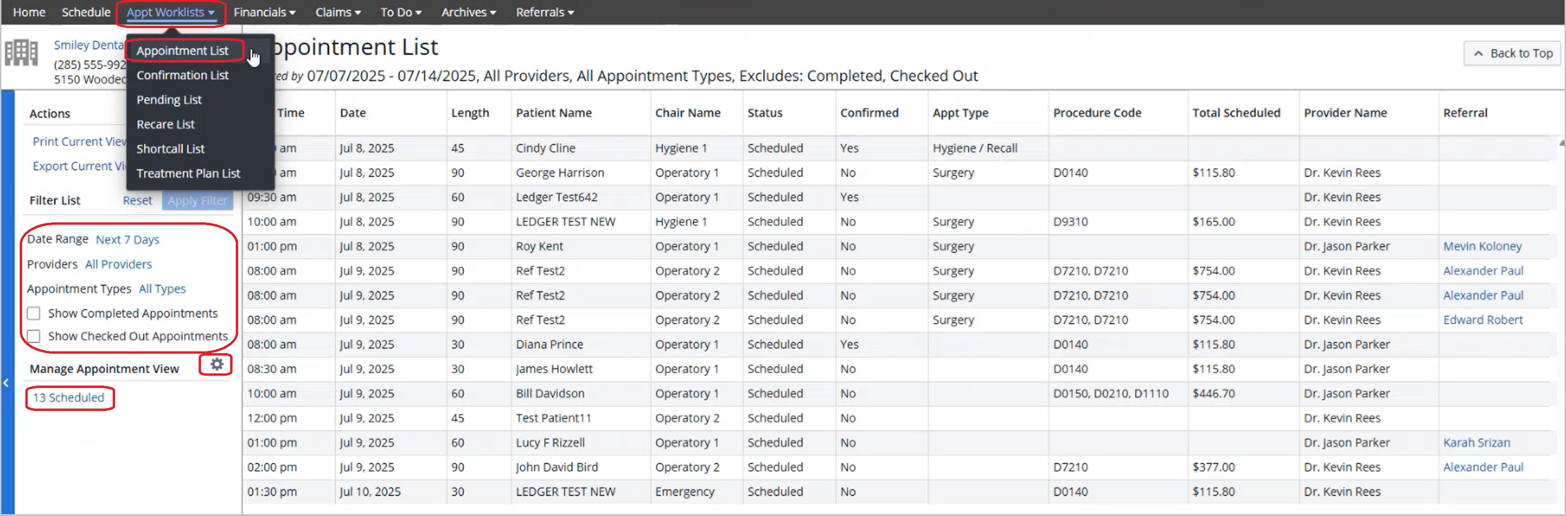Select Bill Davidson patient name
1566x516 pixels.
click(550, 394)
